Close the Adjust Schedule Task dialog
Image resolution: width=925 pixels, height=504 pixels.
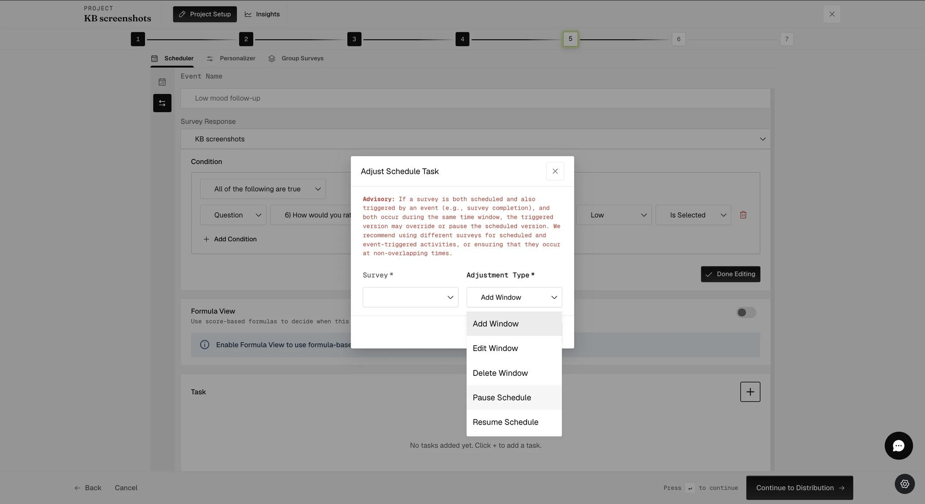click(555, 171)
